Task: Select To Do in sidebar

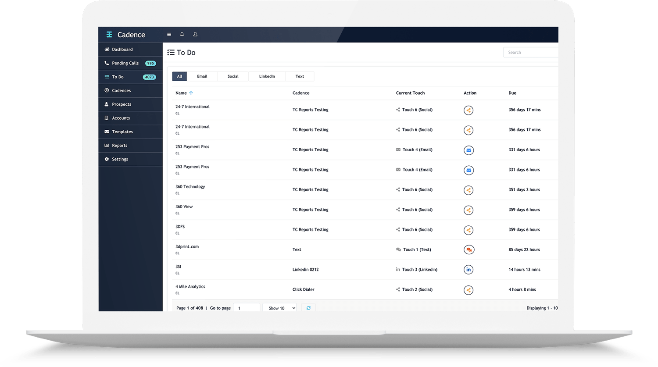Action: point(131,77)
